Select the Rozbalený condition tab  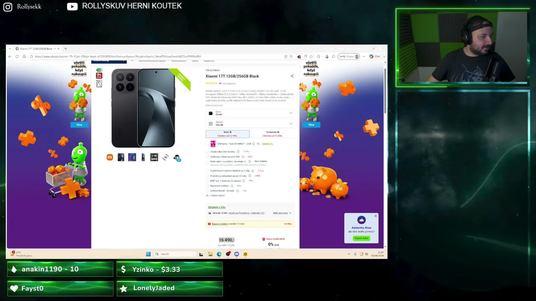[272, 134]
